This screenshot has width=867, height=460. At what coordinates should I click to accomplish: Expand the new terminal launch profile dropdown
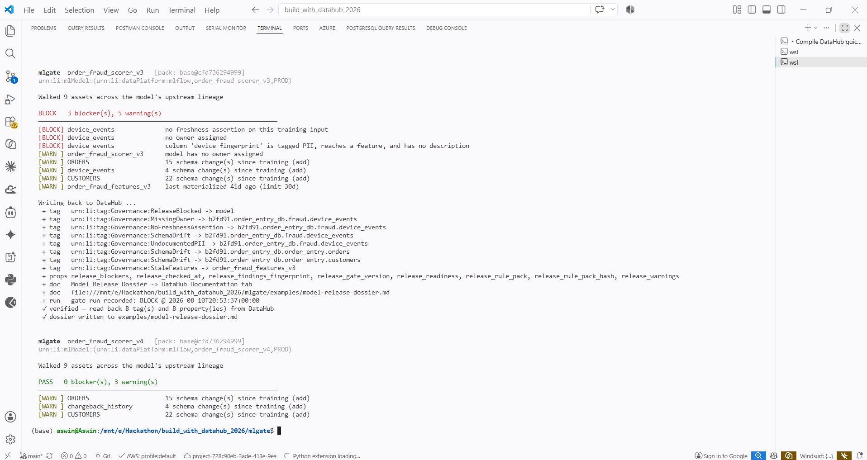[816, 28]
